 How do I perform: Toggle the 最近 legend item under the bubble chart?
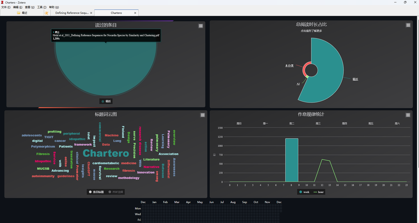click(106, 101)
